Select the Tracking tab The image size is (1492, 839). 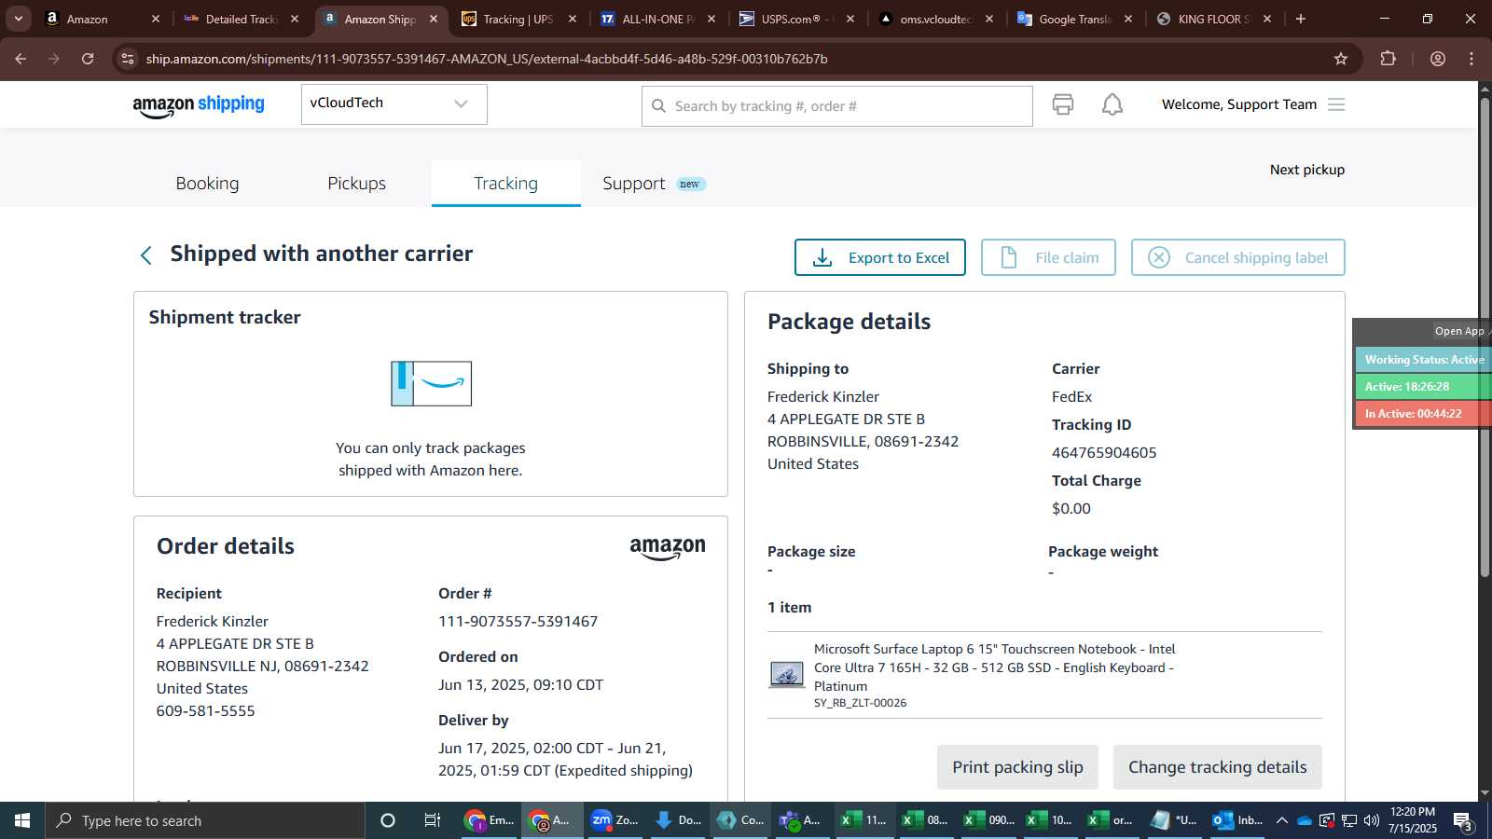click(505, 184)
